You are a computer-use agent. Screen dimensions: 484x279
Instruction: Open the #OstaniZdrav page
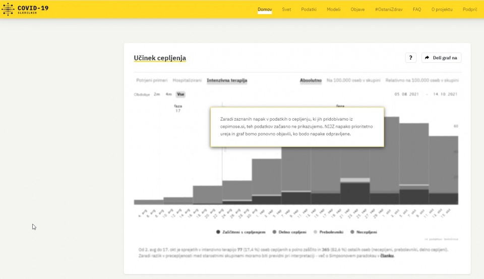pos(389,10)
